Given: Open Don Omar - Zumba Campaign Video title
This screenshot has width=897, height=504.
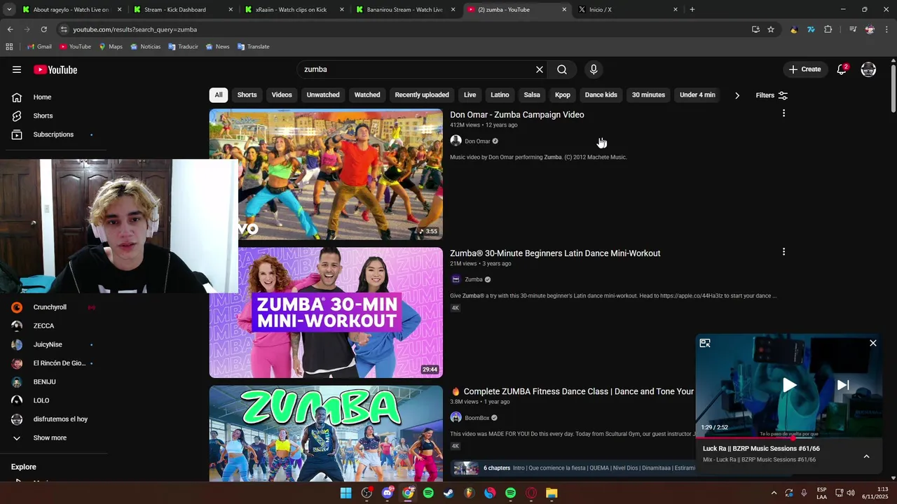Looking at the screenshot, I should [517, 115].
